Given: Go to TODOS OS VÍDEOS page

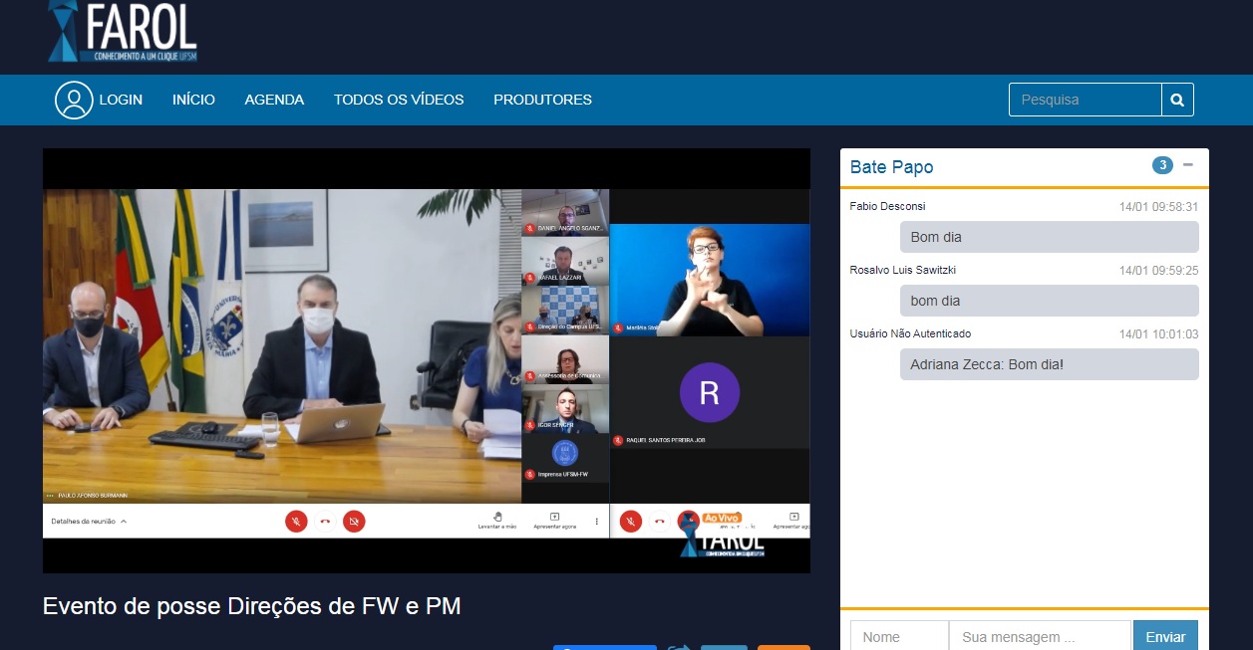Looking at the screenshot, I should pyautogui.click(x=399, y=100).
